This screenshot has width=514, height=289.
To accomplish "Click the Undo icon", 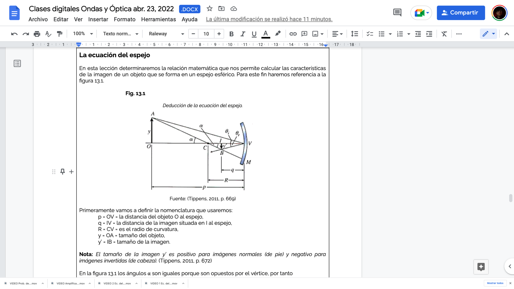I will coord(14,34).
